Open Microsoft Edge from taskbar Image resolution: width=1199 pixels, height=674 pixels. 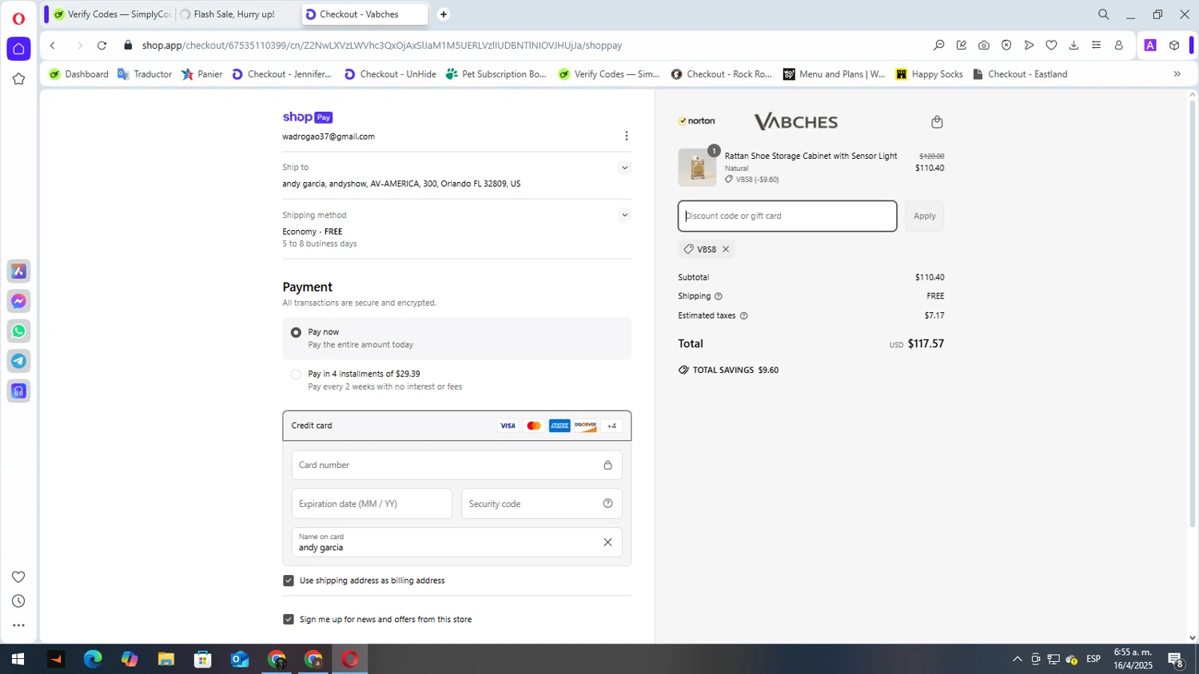(93, 659)
